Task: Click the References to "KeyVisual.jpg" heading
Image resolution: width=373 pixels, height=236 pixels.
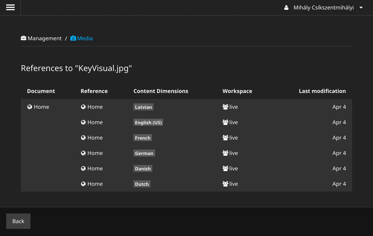Action: click(76, 68)
